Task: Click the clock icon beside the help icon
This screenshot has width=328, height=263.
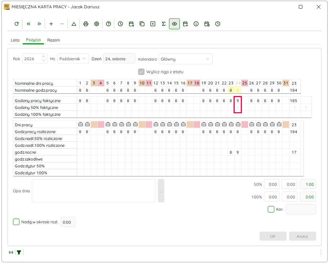Action: click(120, 24)
